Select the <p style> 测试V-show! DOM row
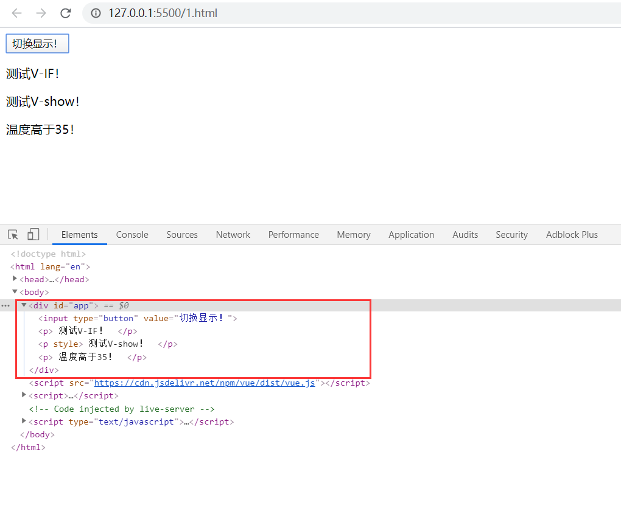621x517 pixels. 108,344
